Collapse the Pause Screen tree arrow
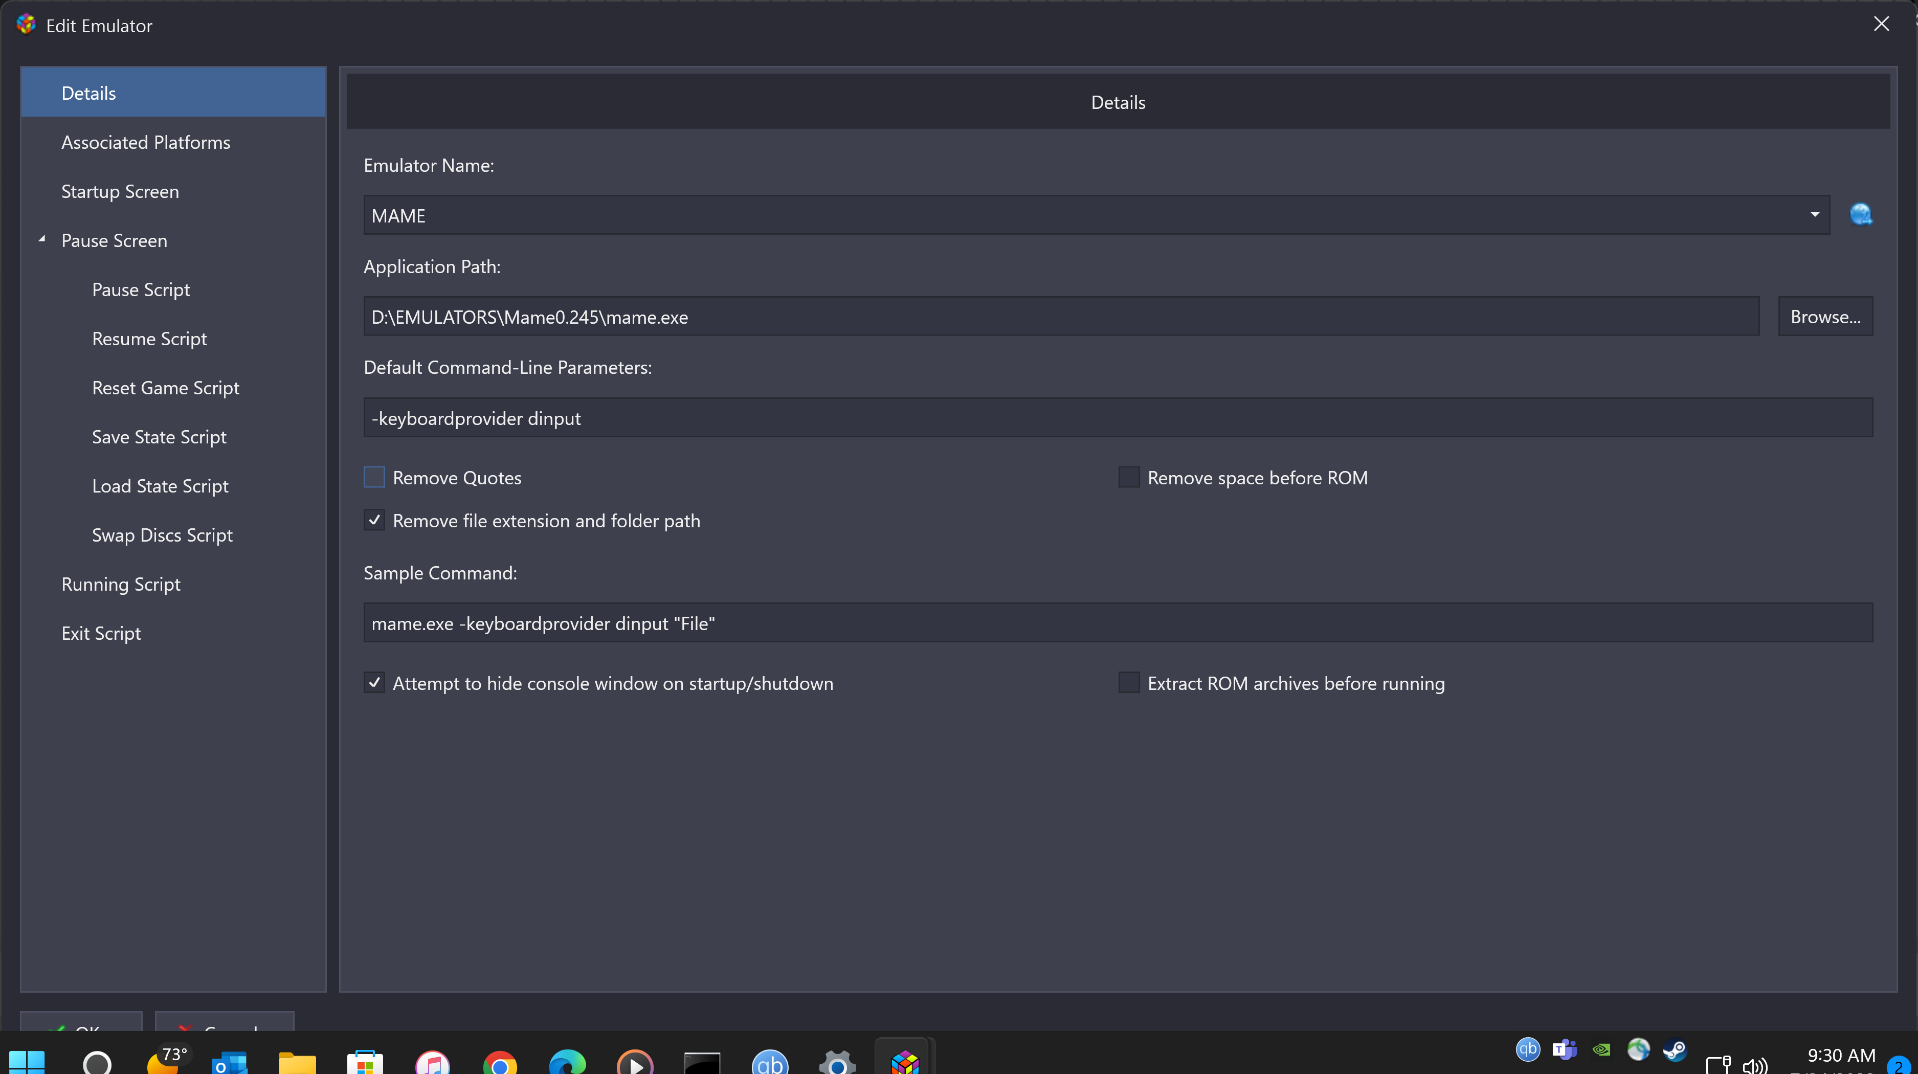The height and width of the screenshot is (1074, 1918). [x=42, y=239]
